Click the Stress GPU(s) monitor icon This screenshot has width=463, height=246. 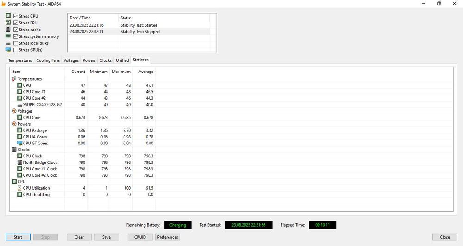tap(8, 50)
